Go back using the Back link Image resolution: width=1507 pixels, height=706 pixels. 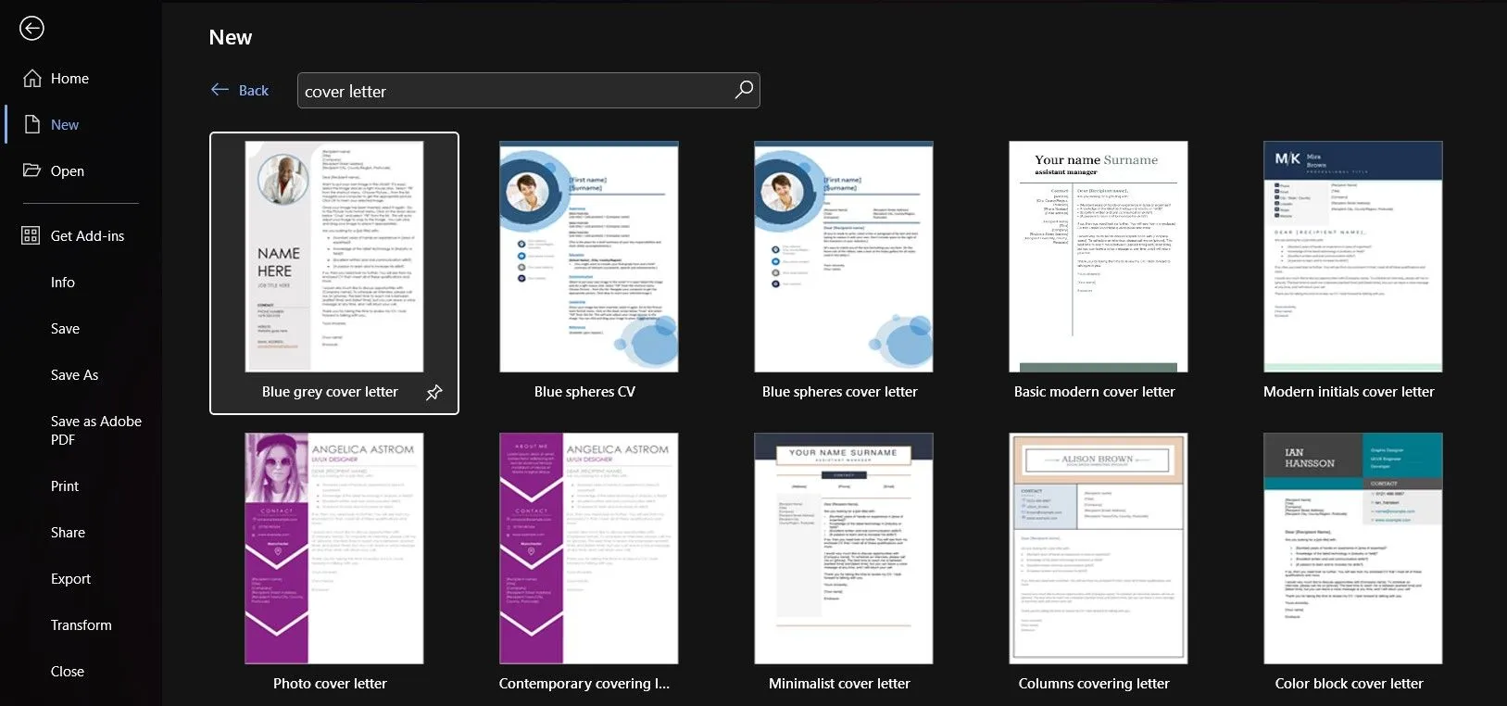tap(240, 90)
